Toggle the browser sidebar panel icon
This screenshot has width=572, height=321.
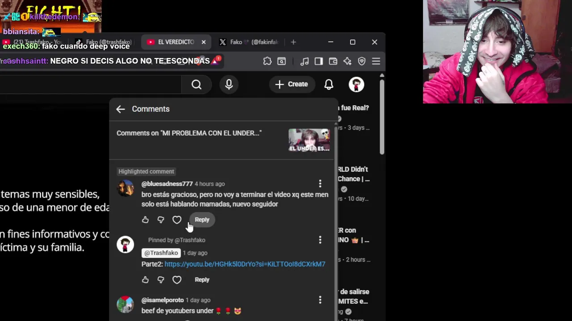point(319,61)
